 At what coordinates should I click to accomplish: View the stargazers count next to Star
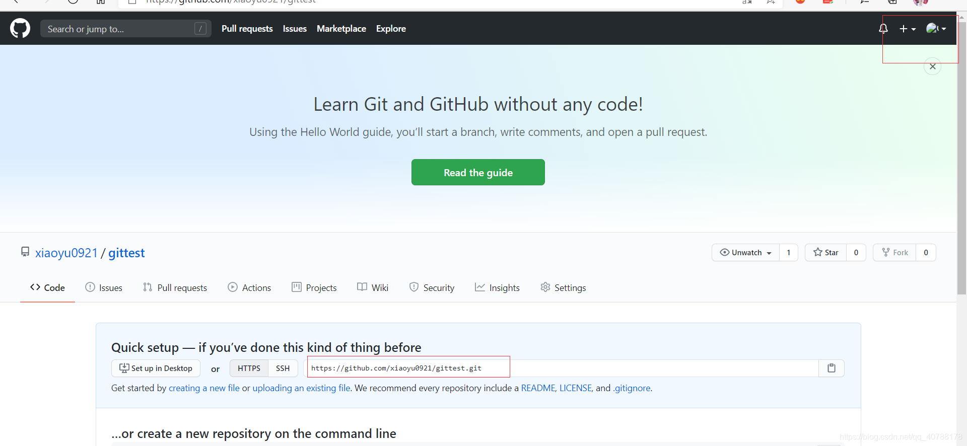pos(856,253)
